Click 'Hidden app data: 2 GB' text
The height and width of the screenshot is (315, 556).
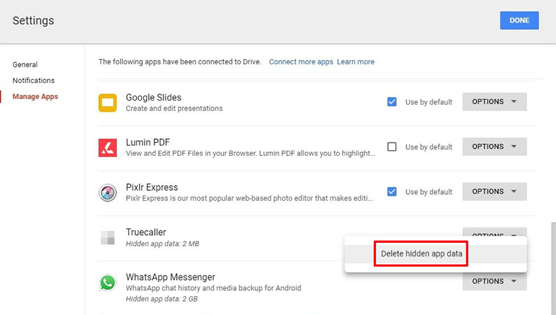point(162,299)
